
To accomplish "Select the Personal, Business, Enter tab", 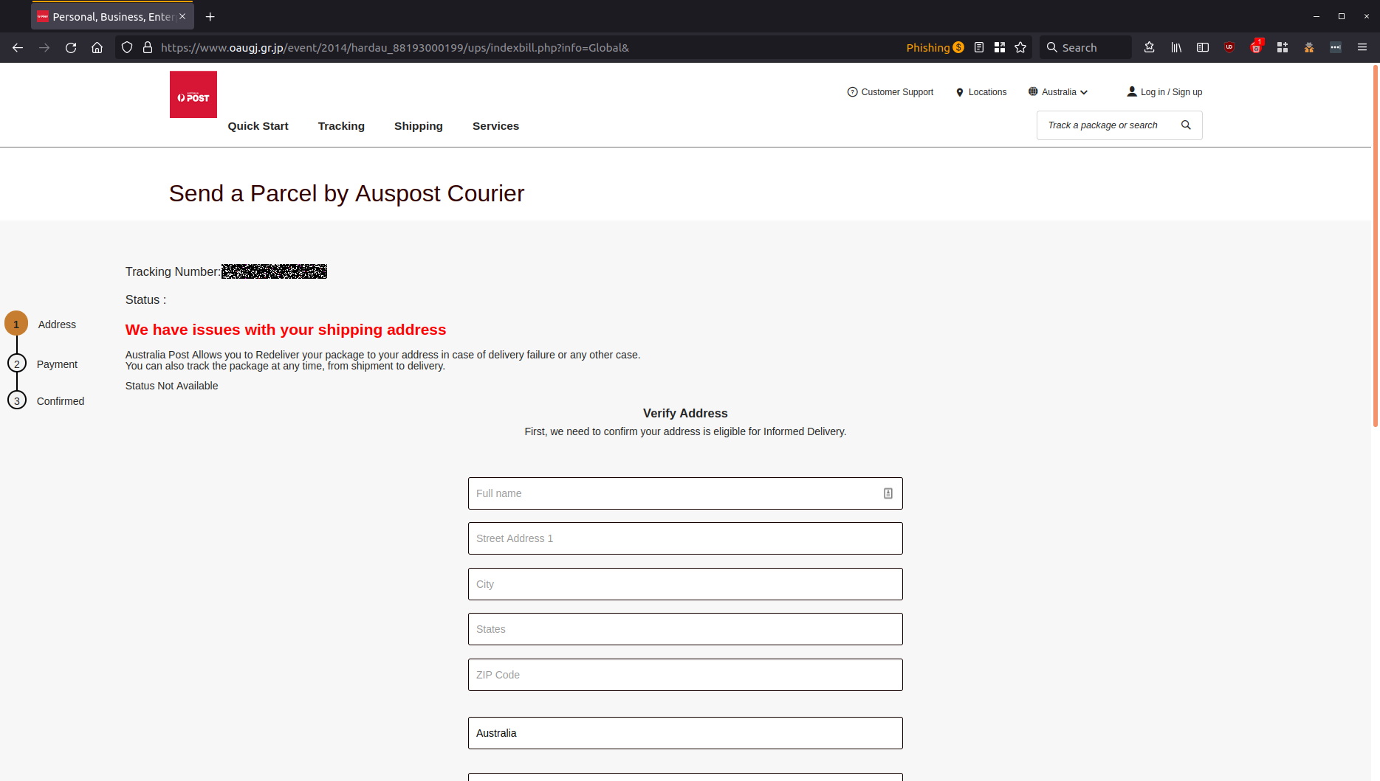I will click(112, 16).
